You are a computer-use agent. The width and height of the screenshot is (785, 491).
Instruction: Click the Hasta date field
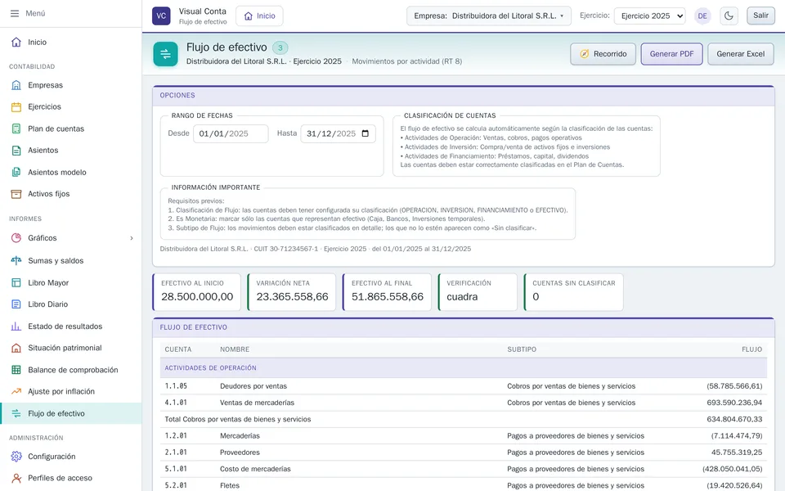click(338, 133)
